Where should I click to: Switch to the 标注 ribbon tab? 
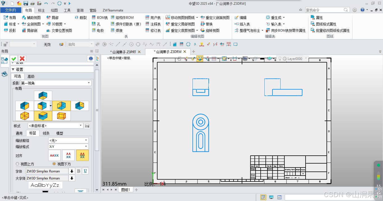[x=41, y=10]
